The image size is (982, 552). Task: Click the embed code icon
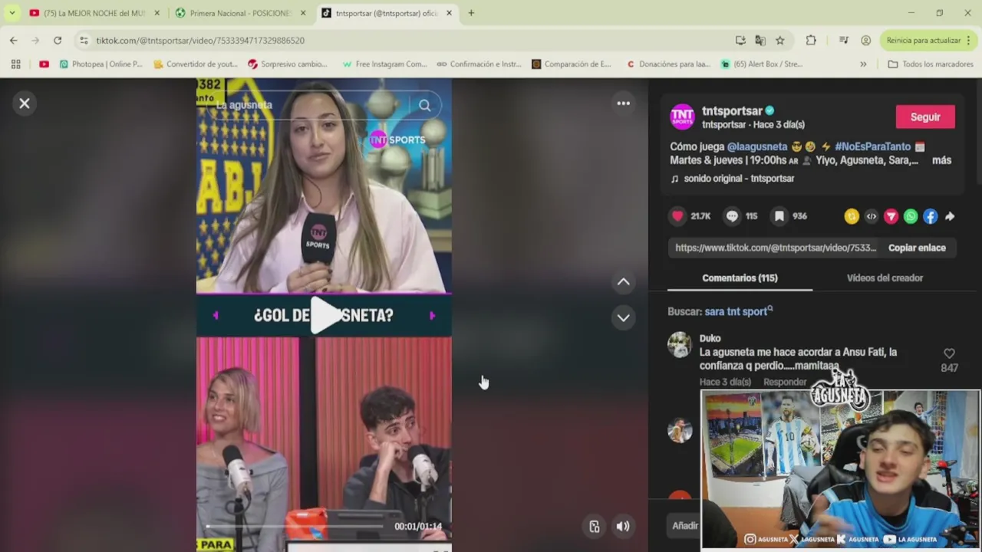pyautogui.click(x=872, y=217)
